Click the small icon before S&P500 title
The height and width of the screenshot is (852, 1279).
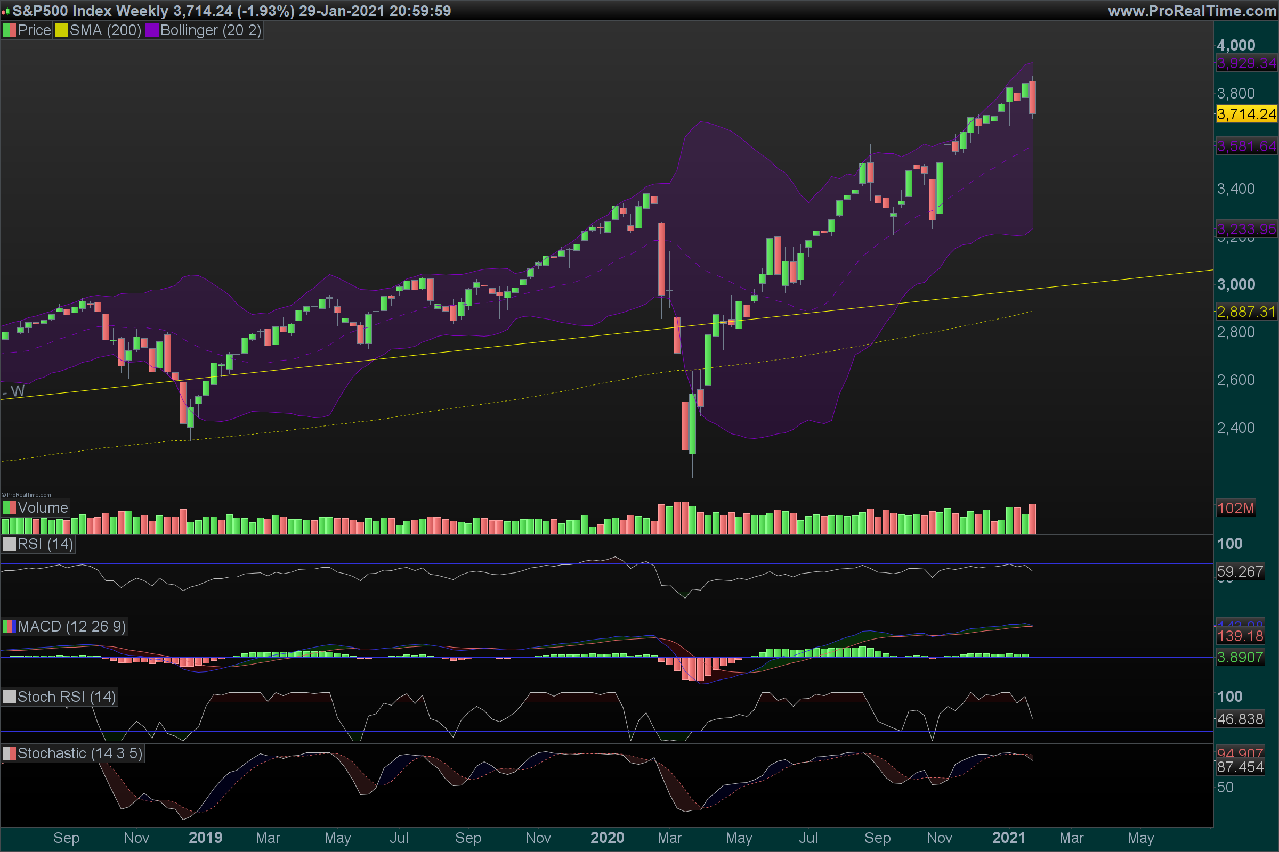[5, 11]
